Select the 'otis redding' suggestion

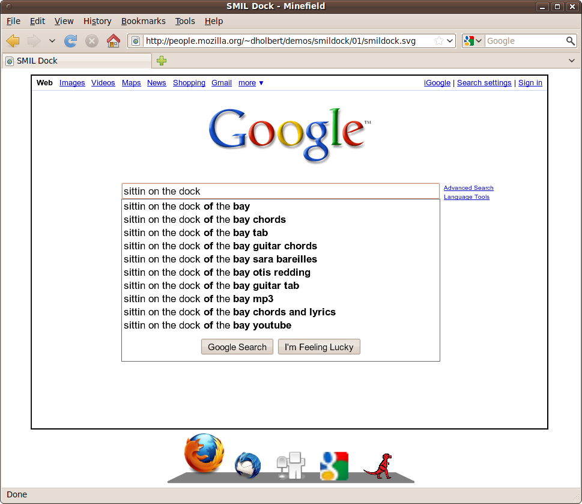click(280, 272)
